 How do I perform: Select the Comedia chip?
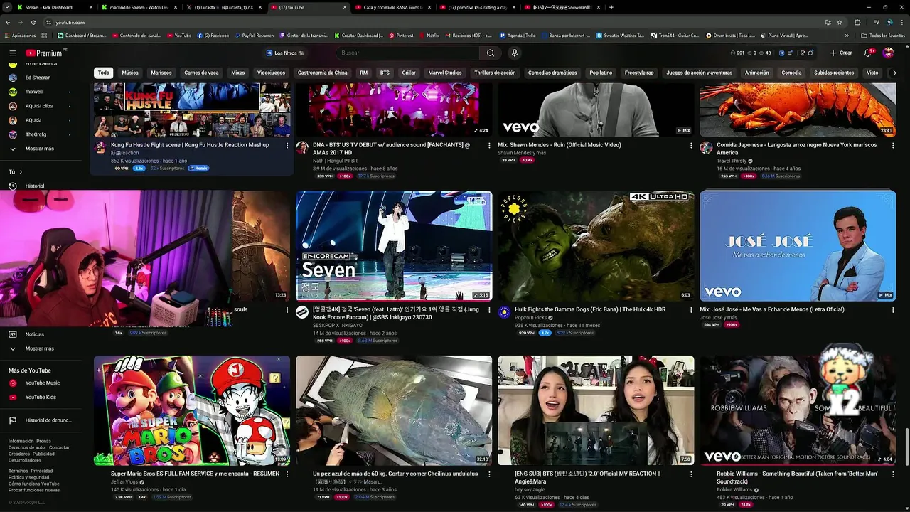coord(791,73)
